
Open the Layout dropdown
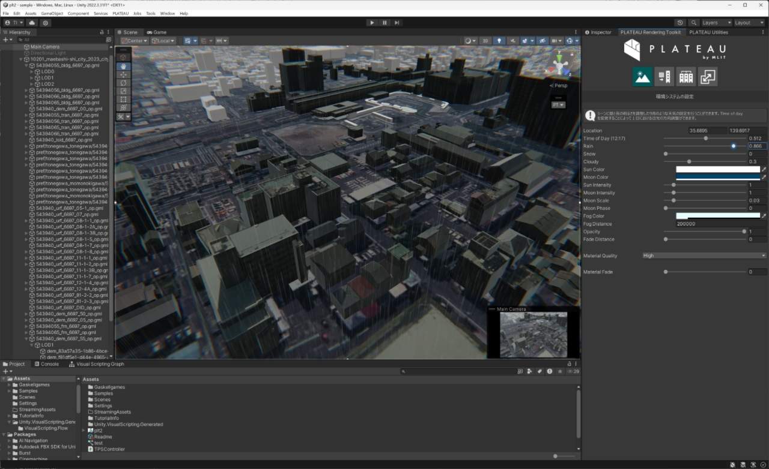[x=750, y=23]
